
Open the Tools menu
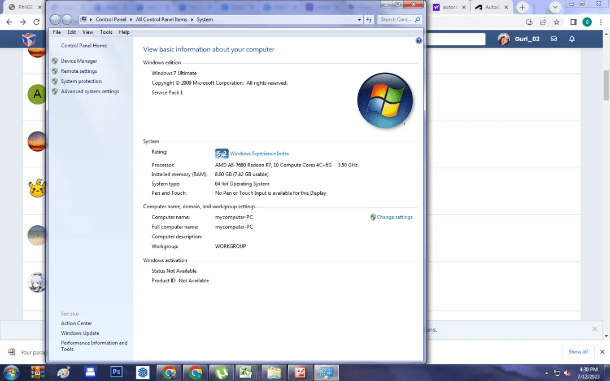pos(106,32)
